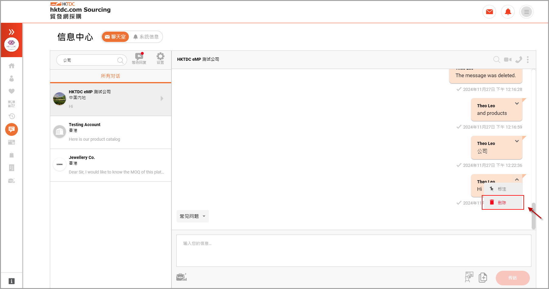Open Testing Account conversation

(x=111, y=132)
